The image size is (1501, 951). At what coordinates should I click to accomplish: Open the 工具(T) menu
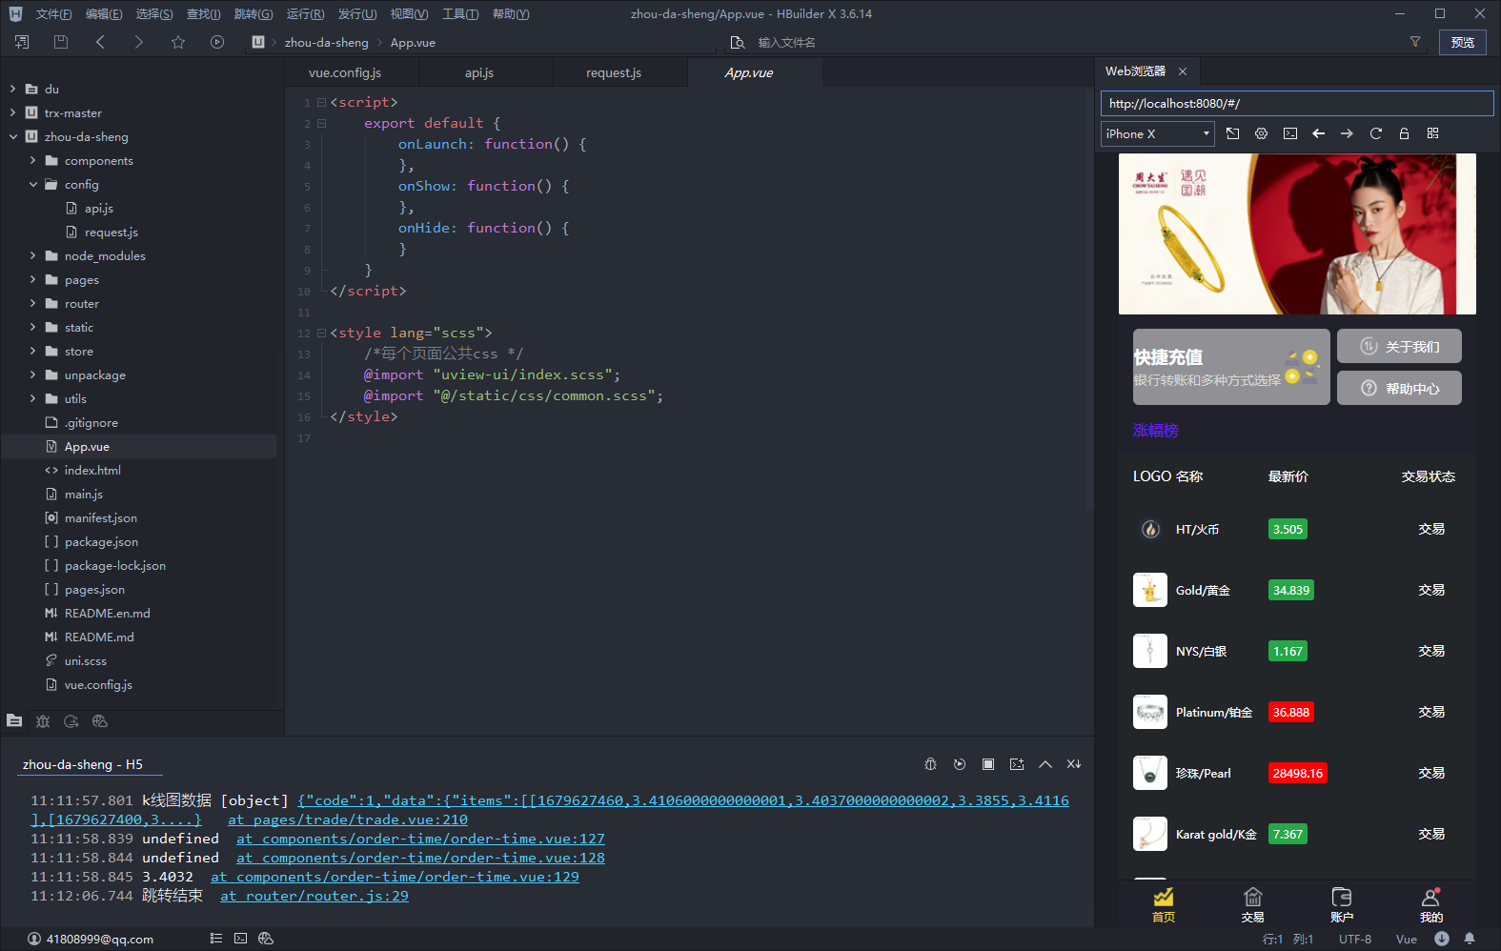[x=460, y=14]
